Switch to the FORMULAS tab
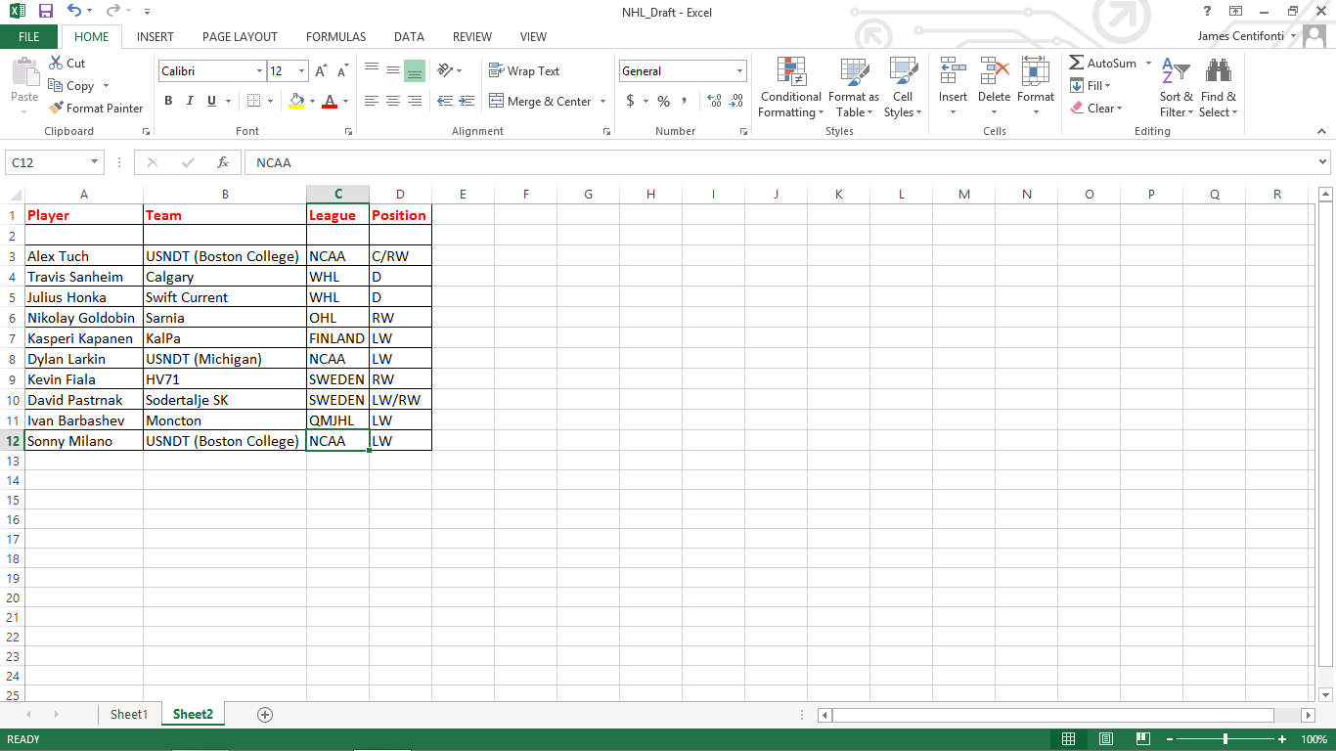Screen dimensions: 1336x751 click(x=335, y=37)
